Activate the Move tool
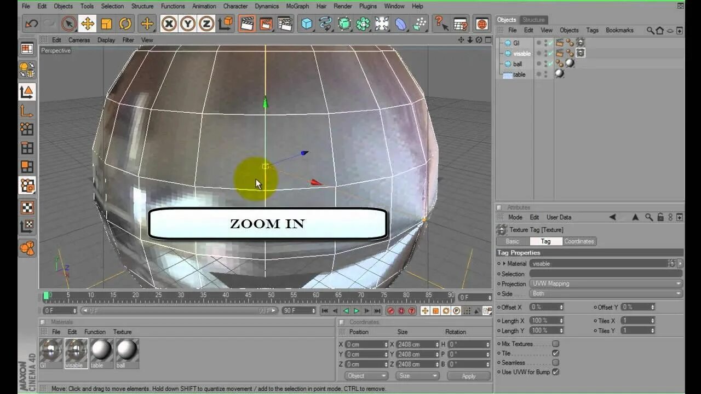The image size is (701, 394). tap(87, 24)
